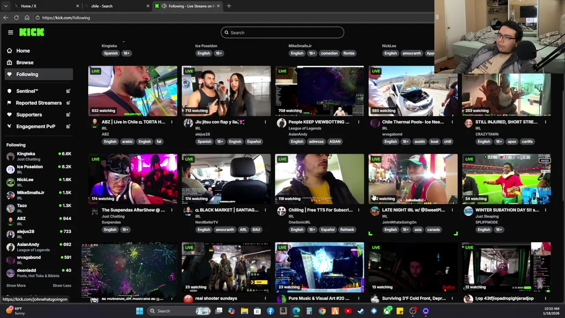Open Reported Streamers in the sidebar

(39, 103)
